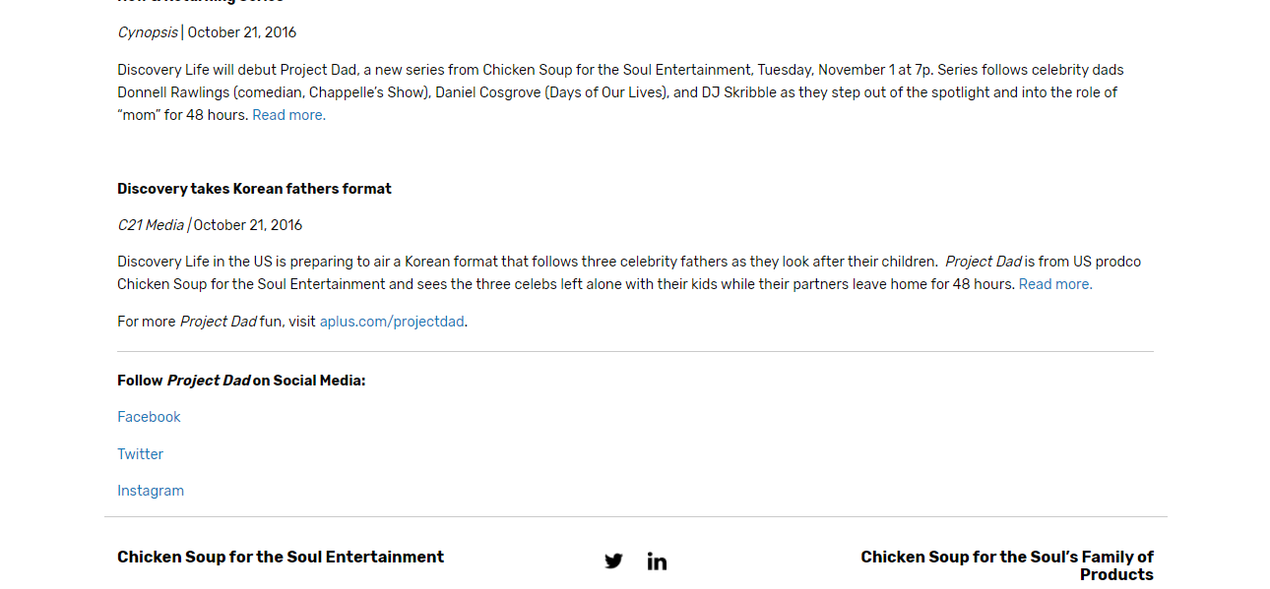Click the date beside Cynopsis

coord(241,32)
